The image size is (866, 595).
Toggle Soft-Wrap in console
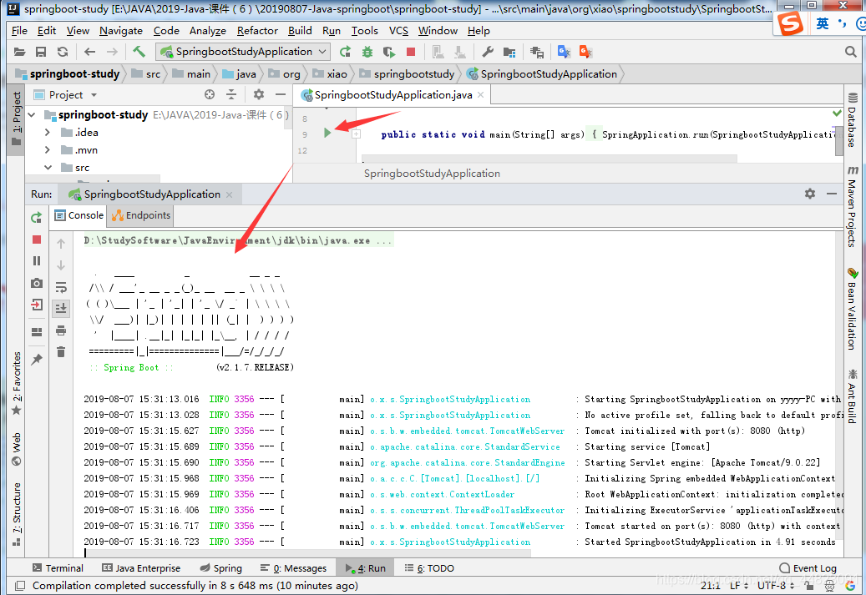pos(61,287)
